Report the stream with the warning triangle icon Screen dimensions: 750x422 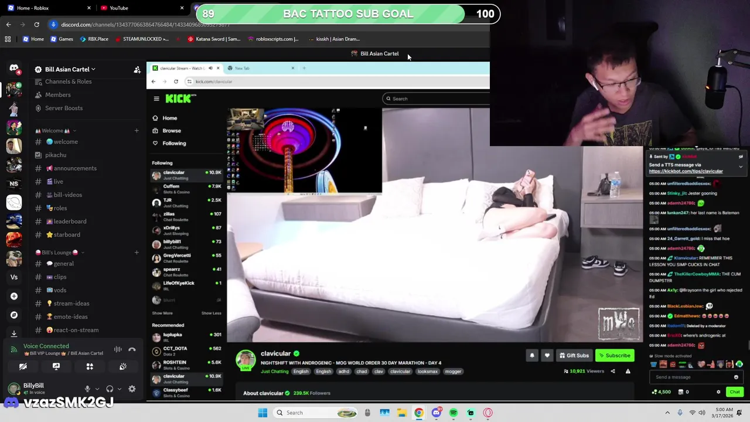click(x=628, y=371)
